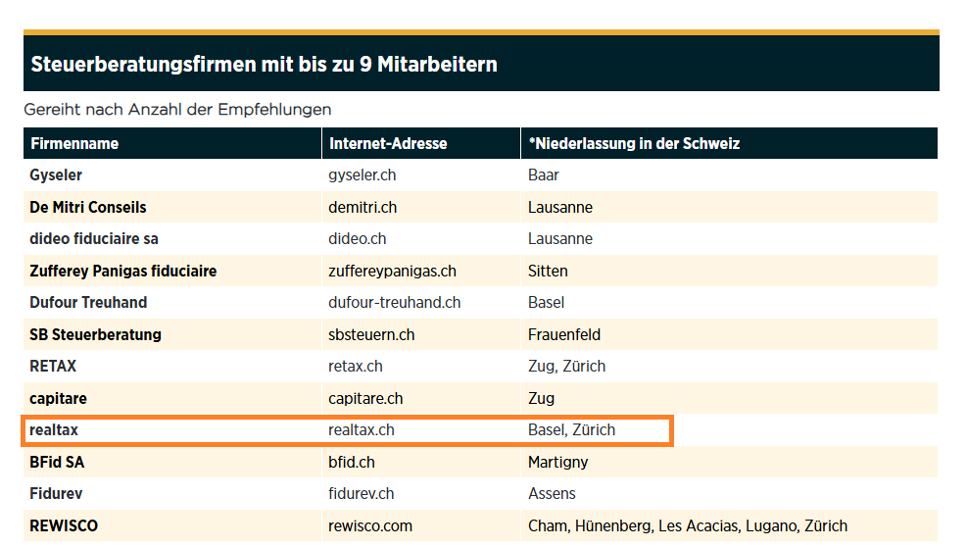
Task: Select the Zug, Zürich location cell
Action: click(x=566, y=366)
